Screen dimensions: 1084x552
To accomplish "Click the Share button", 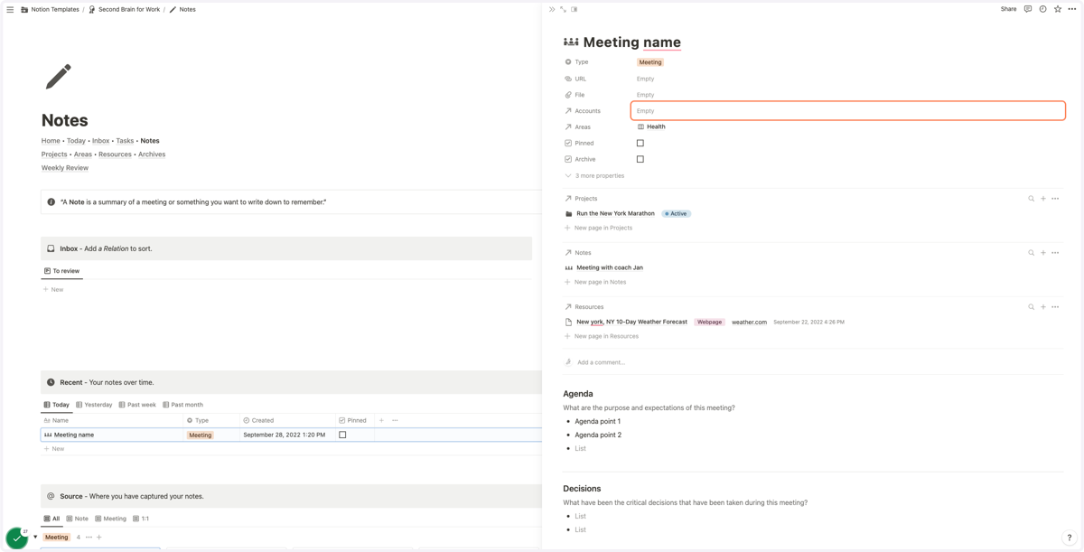I will pos(1008,9).
